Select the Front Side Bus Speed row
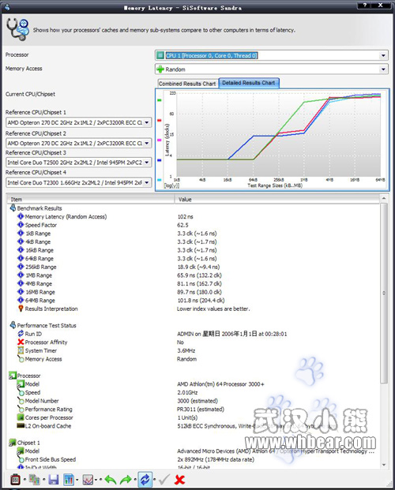 point(193,459)
